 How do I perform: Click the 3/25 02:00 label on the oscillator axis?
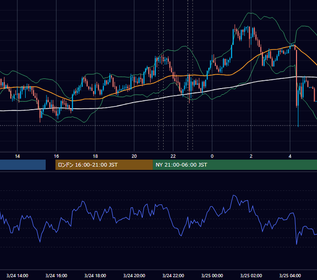point(251,275)
